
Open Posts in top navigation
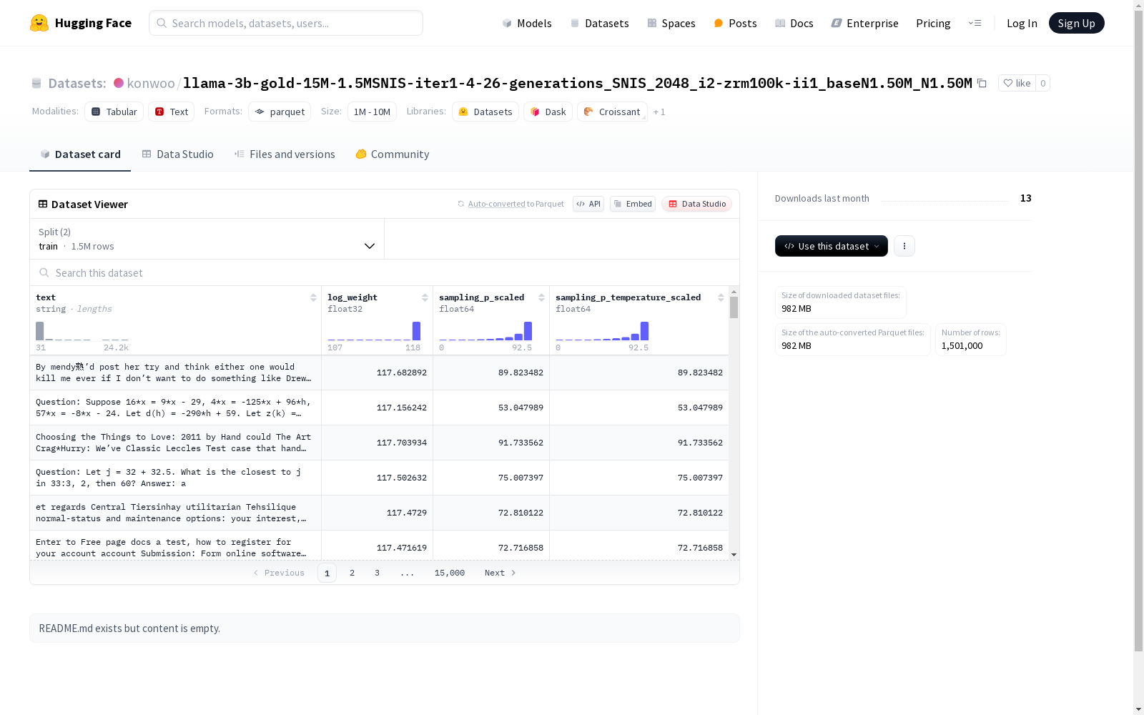click(736, 23)
